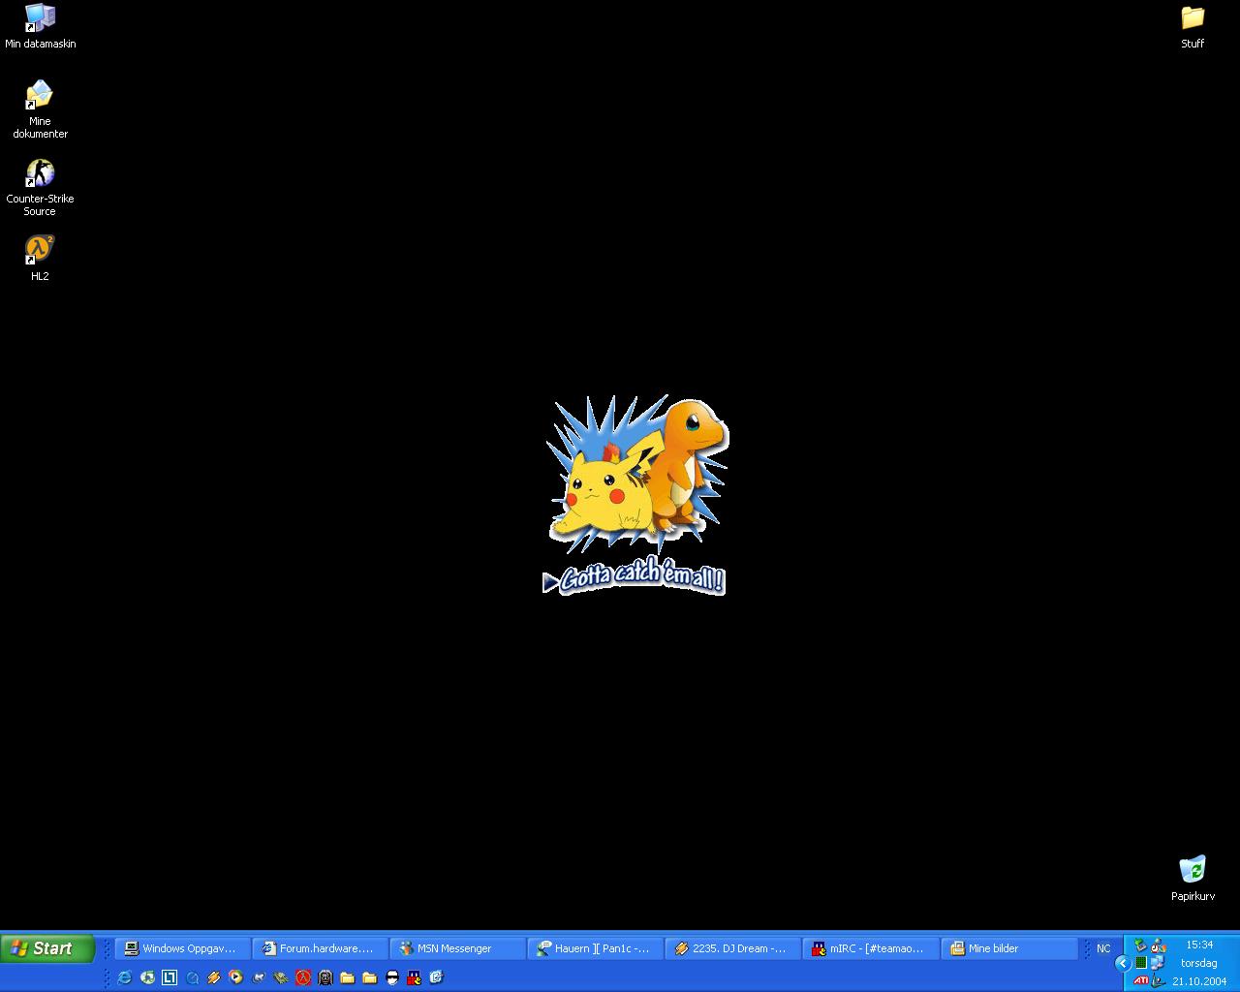The image size is (1240, 992).
Task: Switch to Mine bilder taskbar button
Action: [x=1008, y=948]
